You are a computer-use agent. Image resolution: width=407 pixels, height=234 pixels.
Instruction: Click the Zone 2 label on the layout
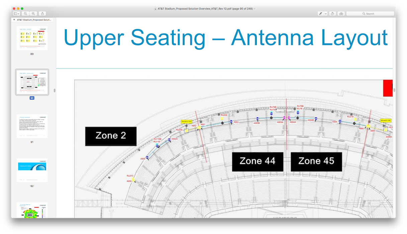pos(111,136)
